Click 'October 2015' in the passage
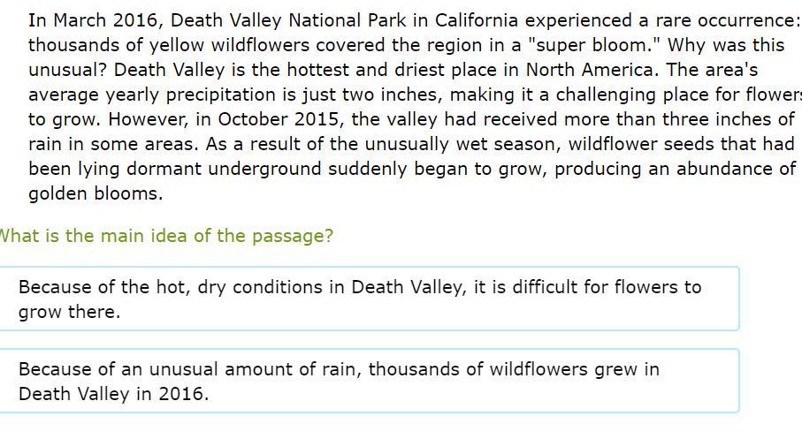Screen dimensions: 802x439 [x=279, y=119]
